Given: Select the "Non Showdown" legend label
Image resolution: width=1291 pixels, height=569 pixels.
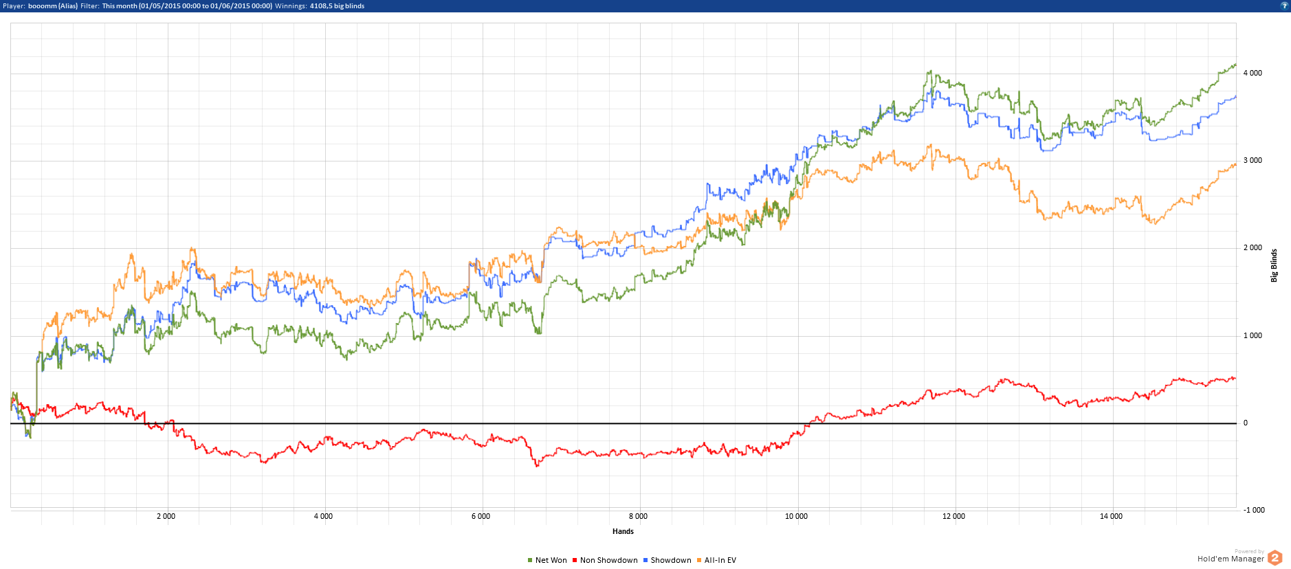Looking at the screenshot, I should point(609,560).
